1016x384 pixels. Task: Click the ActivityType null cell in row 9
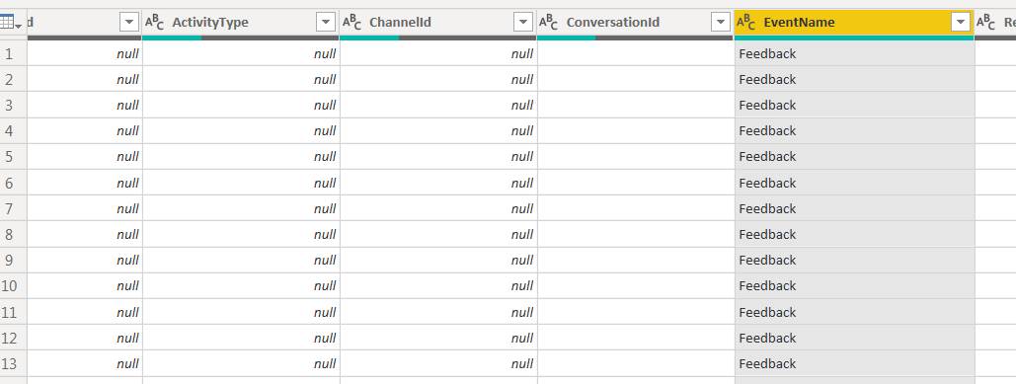240,261
